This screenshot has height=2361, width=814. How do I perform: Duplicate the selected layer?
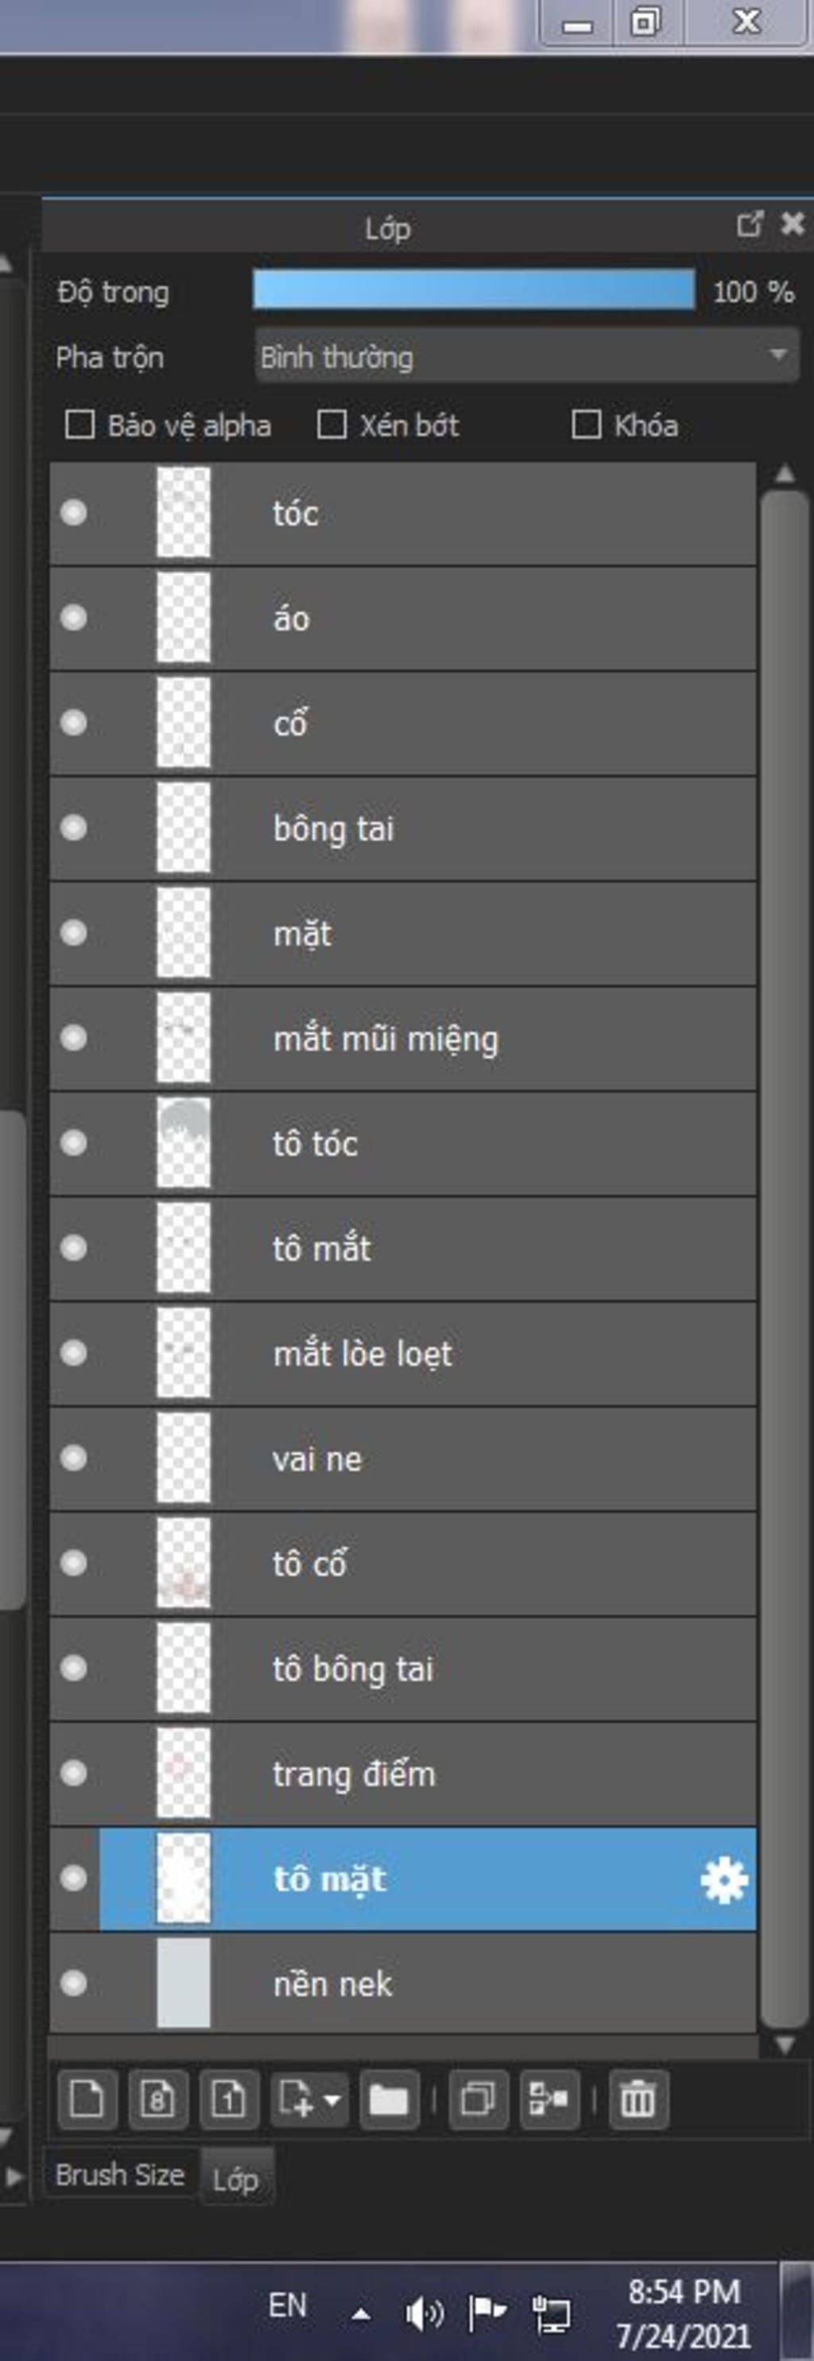478,2099
